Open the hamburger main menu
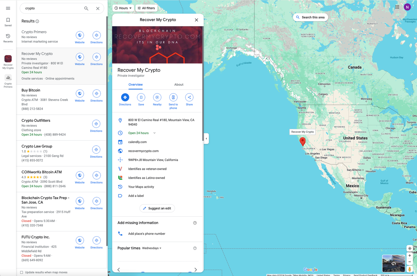Image resolution: width=417 pixels, height=276 pixels. pyautogui.click(x=8, y=8)
